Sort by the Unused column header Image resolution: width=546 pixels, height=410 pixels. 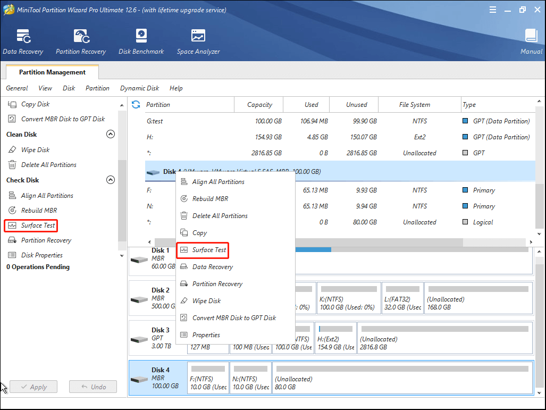tap(355, 105)
